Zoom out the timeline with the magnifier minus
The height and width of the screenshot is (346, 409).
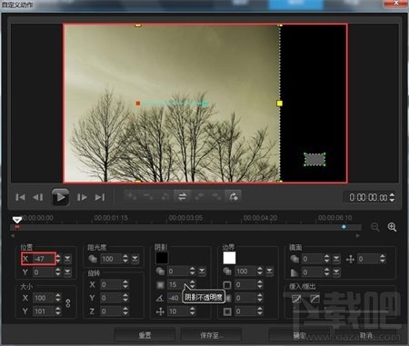[375, 227]
